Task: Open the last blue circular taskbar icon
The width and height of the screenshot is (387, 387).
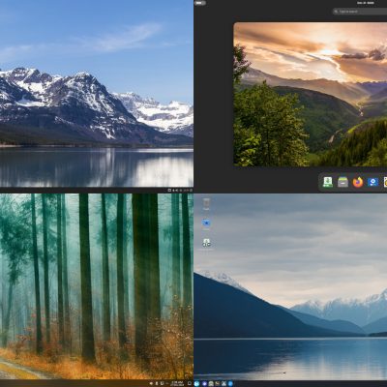Action: pyautogui.click(x=230, y=383)
